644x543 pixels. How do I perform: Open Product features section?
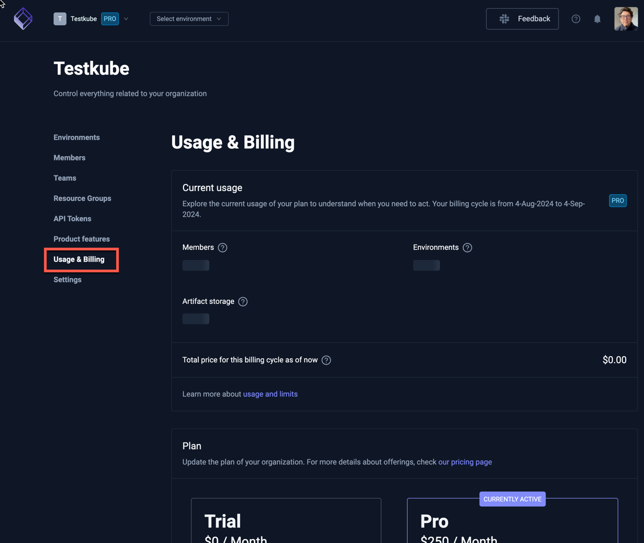[81, 239]
